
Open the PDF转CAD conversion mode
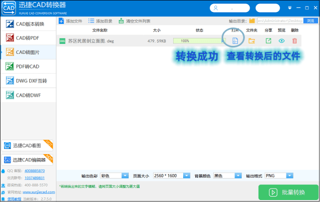click(28, 66)
